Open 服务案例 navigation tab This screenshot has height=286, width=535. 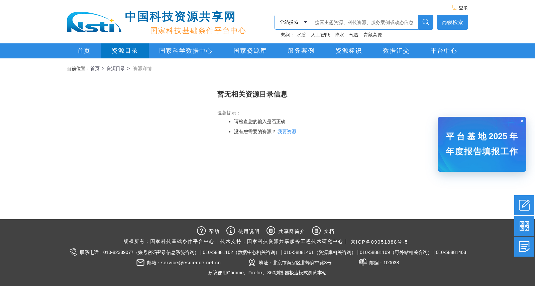(301, 51)
